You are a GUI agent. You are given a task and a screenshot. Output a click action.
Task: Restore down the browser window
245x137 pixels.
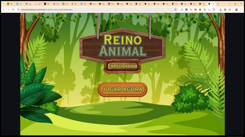pos(235,4)
